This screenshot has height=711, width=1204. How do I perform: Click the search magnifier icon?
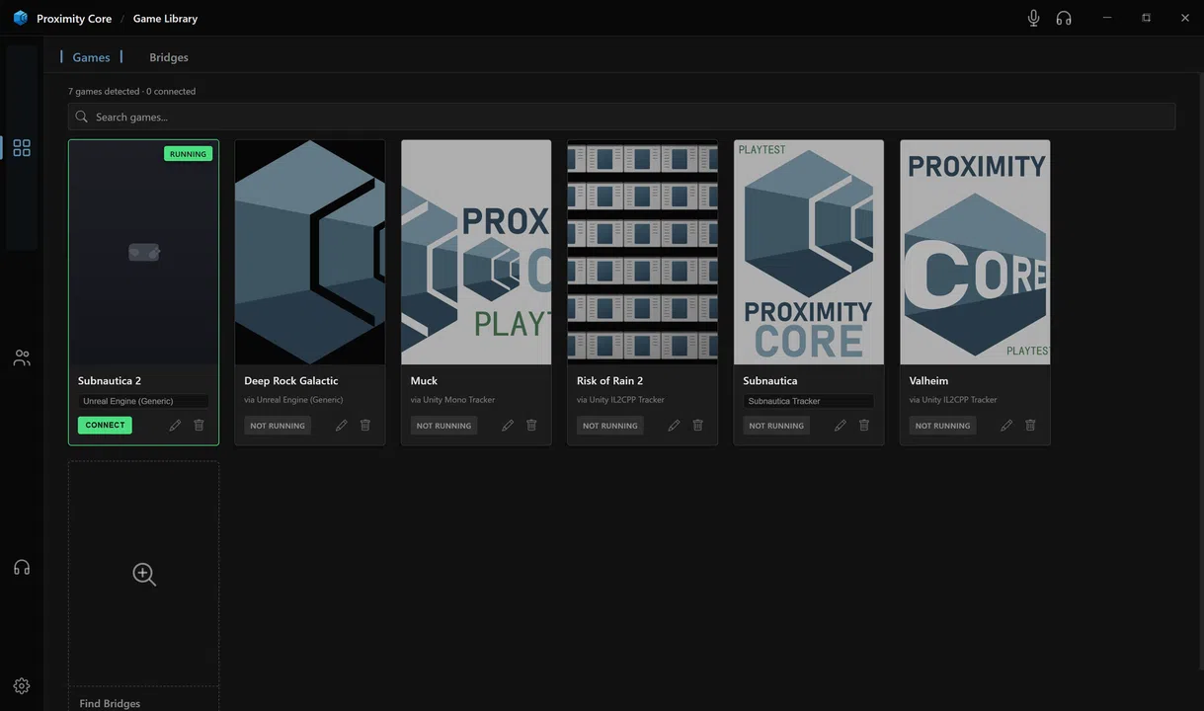[82, 117]
